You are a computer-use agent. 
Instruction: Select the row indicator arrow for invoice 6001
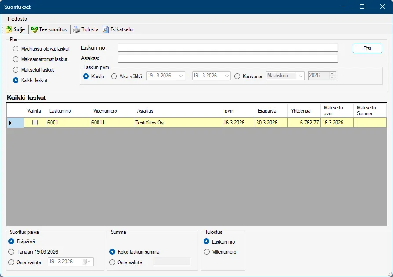coord(11,123)
